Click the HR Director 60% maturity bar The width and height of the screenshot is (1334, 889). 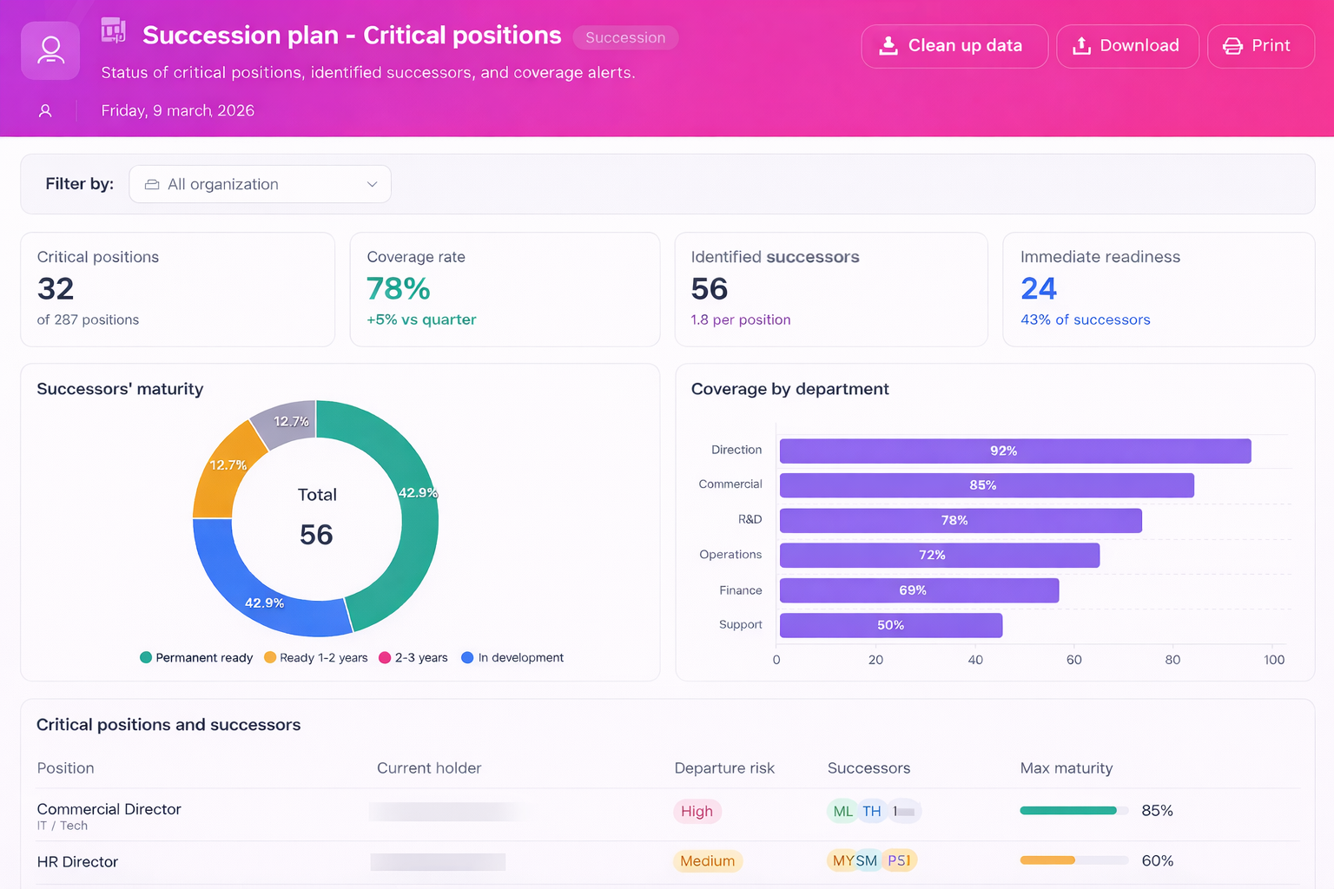(1073, 860)
